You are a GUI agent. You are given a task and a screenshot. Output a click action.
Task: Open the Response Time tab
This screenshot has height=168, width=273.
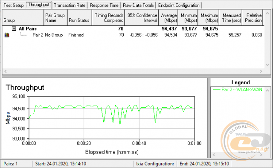pyautogui.click(x=104, y=5)
